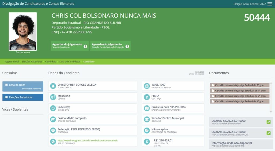The height and width of the screenshot is (151, 275).
Task: Open the hamburger menu in the header
Action: pos(270,4)
